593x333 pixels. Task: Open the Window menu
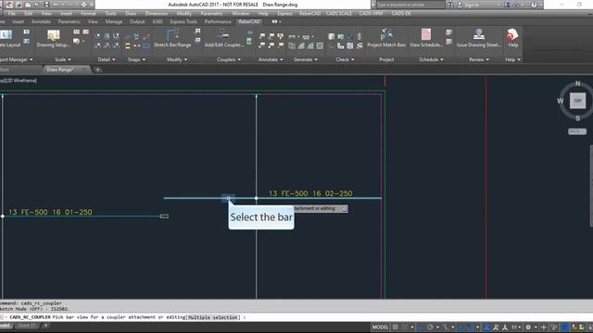241,13
